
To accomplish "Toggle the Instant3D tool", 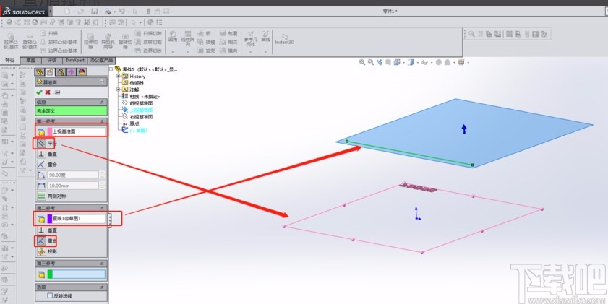I will (x=285, y=39).
